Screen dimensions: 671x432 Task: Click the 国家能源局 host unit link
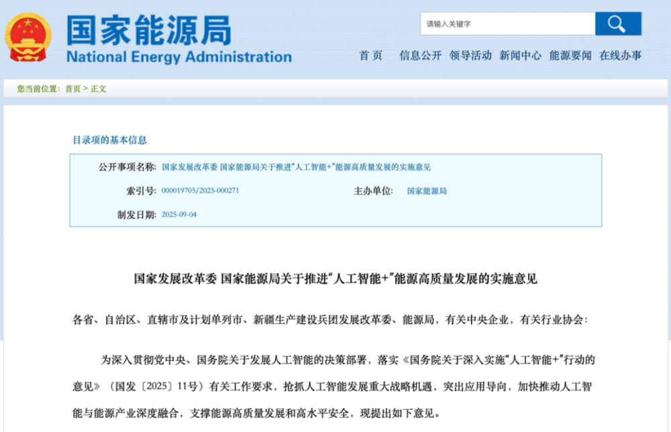(427, 191)
